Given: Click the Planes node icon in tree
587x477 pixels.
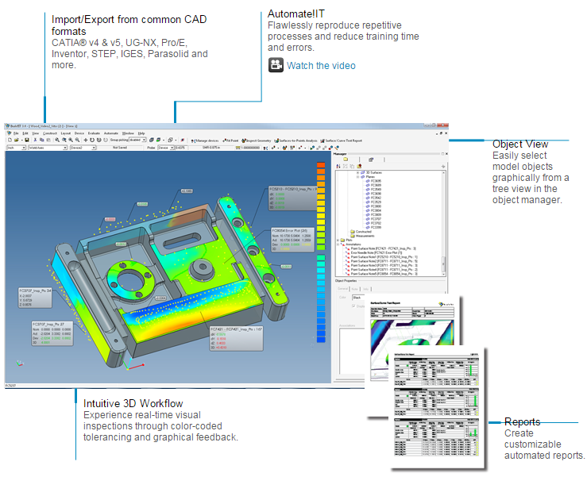Looking at the screenshot, I should 362,176.
